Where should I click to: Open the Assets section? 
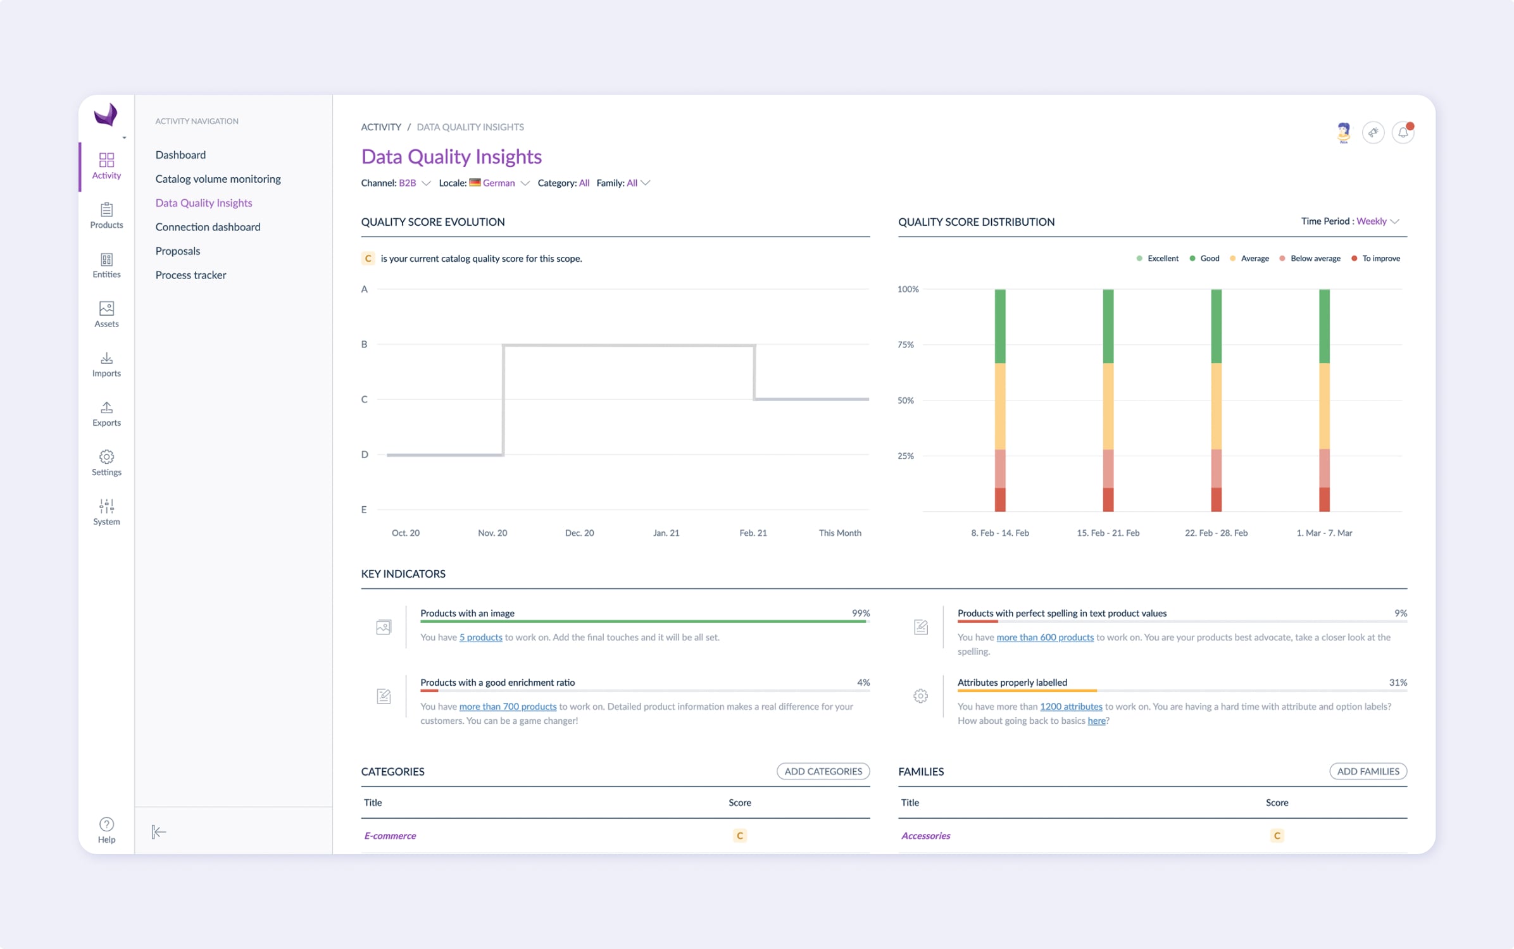[x=106, y=314]
